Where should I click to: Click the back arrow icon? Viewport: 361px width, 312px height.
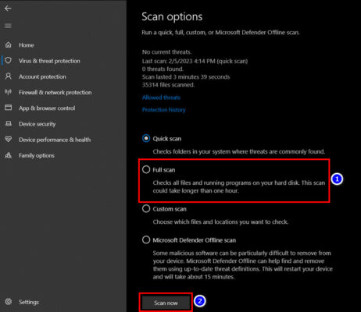pyautogui.click(x=8, y=9)
